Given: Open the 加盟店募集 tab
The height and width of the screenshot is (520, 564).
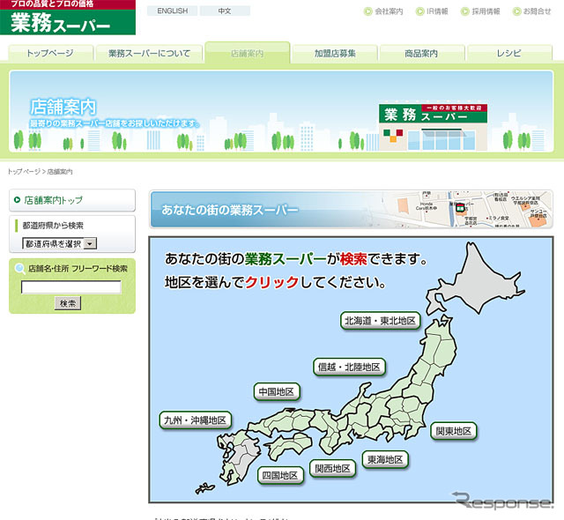Looking at the screenshot, I should point(335,53).
